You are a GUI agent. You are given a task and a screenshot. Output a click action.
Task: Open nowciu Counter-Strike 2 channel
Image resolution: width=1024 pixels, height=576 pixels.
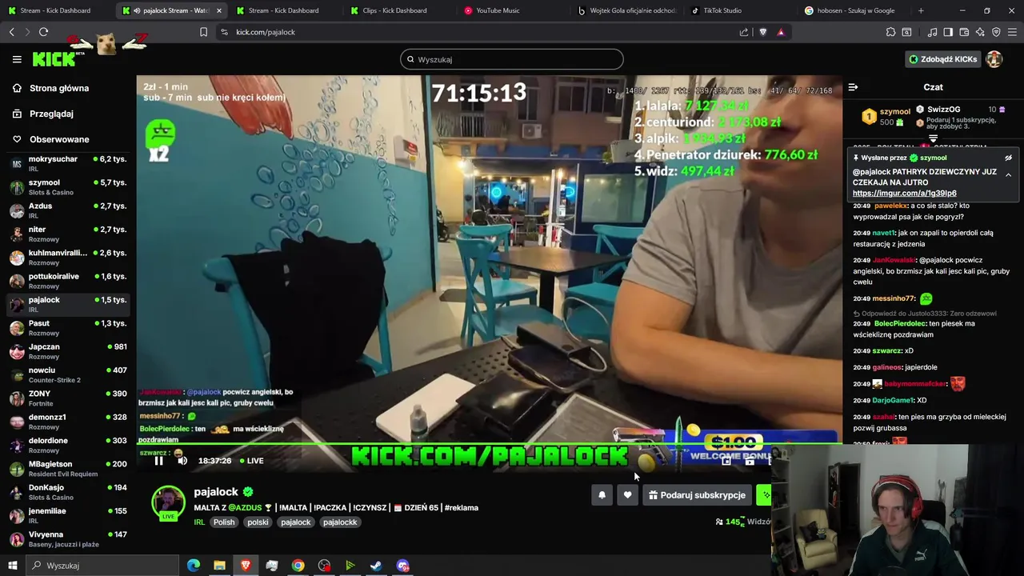(x=68, y=374)
